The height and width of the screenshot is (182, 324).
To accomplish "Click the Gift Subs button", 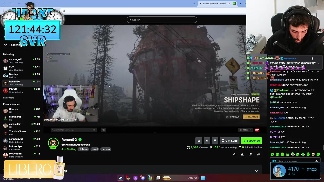I will click(x=230, y=141).
